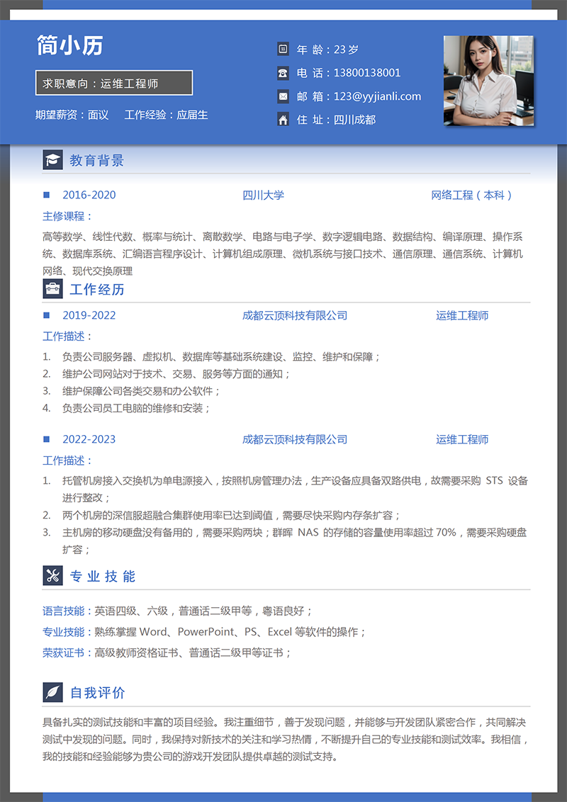This screenshot has height=802, width=567.
Task: Click the house icon beside 住址
Action: click(283, 120)
